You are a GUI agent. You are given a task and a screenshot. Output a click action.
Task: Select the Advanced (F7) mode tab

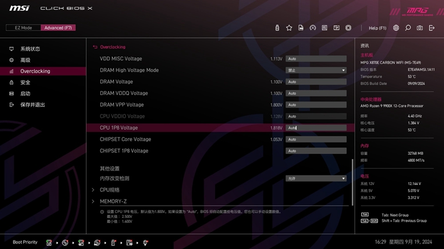58,28
